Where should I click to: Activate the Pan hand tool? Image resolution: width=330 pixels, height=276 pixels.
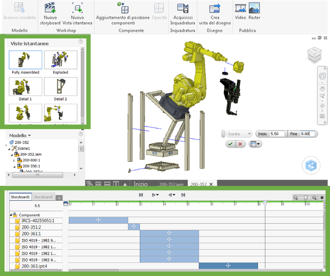[x=322, y=89]
